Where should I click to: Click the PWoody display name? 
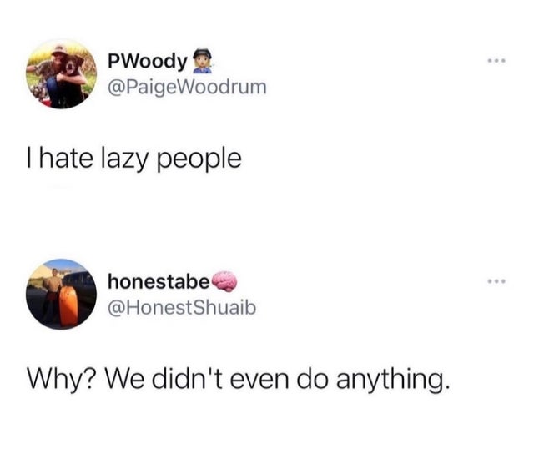pyautogui.click(x=148, y=62)
